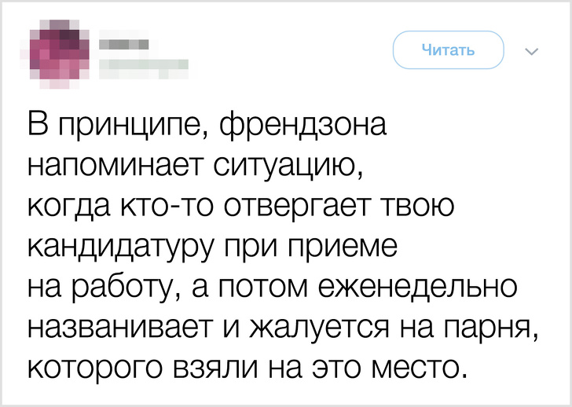Click the word кандидатуру in the tweet

(127, 250)
